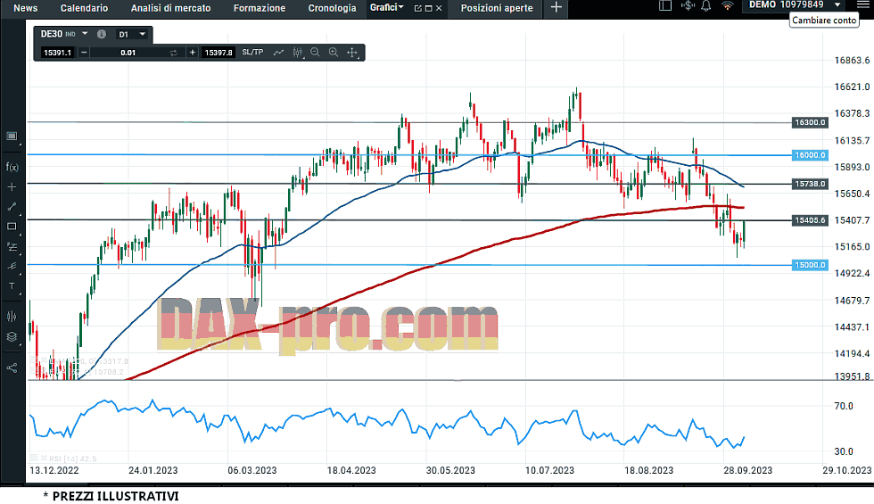Add a new panel with plus button
This screenshot has height=504, width=874.
pyautogui.click(x=557, y=7)
